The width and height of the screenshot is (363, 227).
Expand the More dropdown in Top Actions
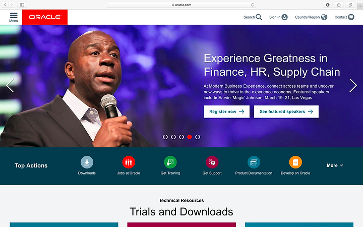[335, 165]
